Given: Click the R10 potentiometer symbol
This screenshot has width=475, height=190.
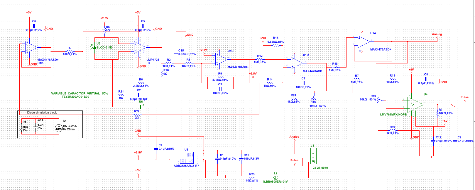Looking at the screenshot, I should (378, 99).
